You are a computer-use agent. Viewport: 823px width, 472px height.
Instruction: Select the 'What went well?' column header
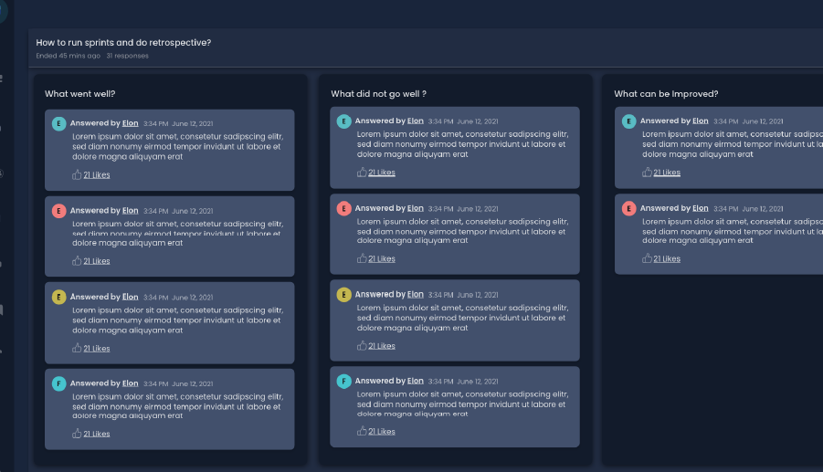[80, 93]
